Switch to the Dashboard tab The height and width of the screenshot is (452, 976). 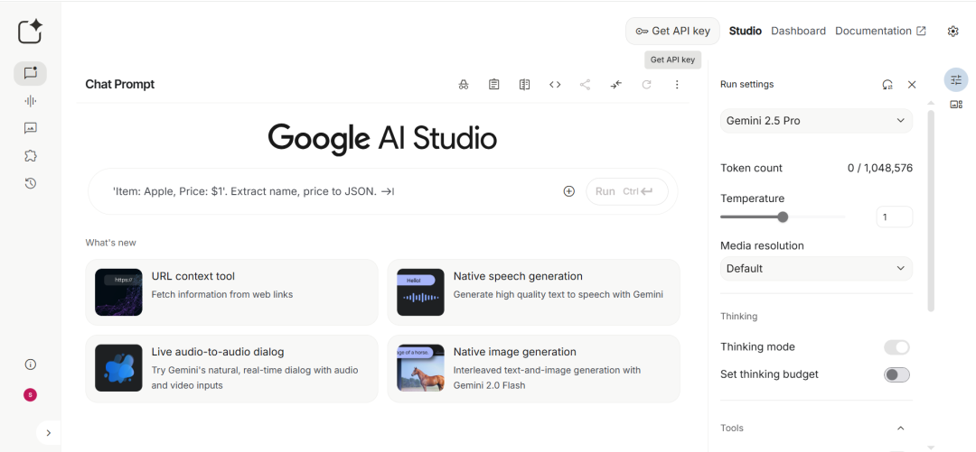(x=799, y=31)
